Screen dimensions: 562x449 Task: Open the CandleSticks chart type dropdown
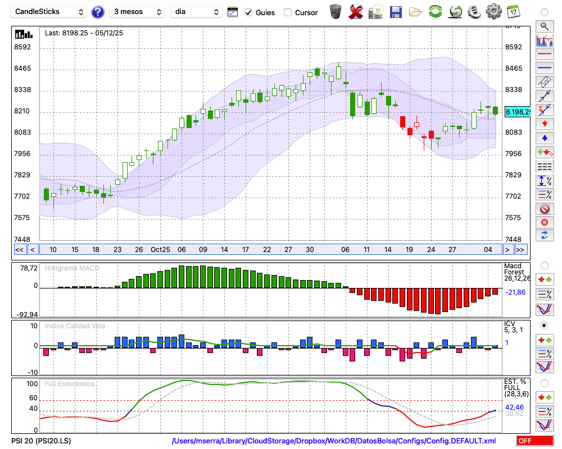(49, 12)
